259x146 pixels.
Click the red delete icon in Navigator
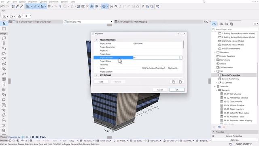224,127
